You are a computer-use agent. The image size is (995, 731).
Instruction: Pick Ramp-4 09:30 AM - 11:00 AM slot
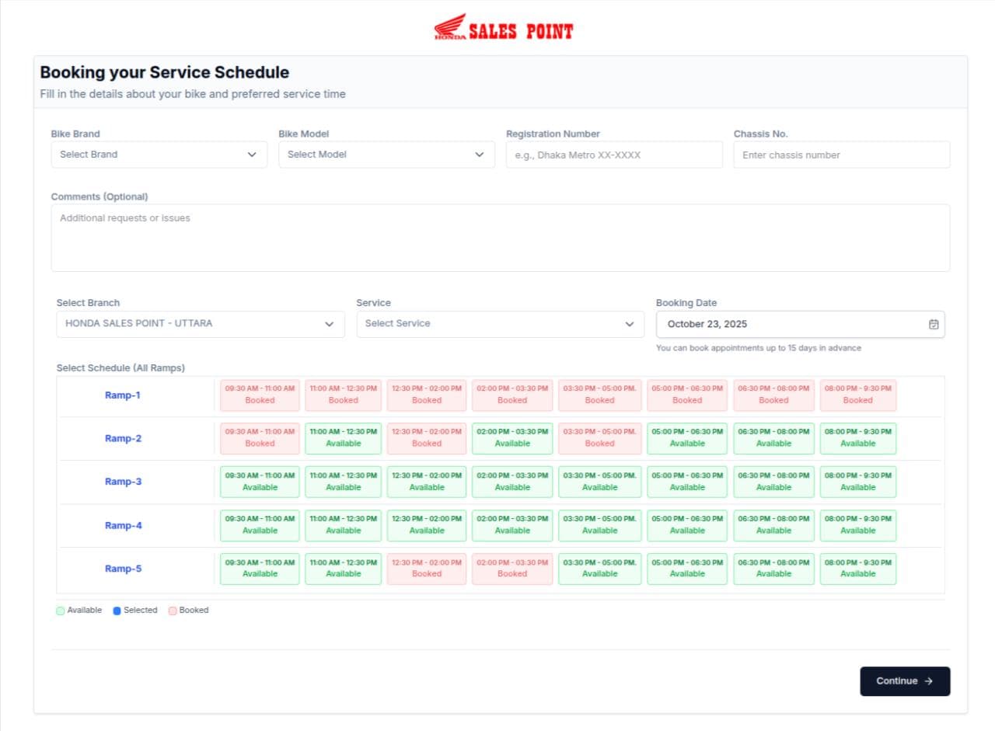pos(260,525)
